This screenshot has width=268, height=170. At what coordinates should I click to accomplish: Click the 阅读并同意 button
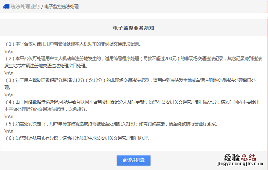(x=133, y=160)
